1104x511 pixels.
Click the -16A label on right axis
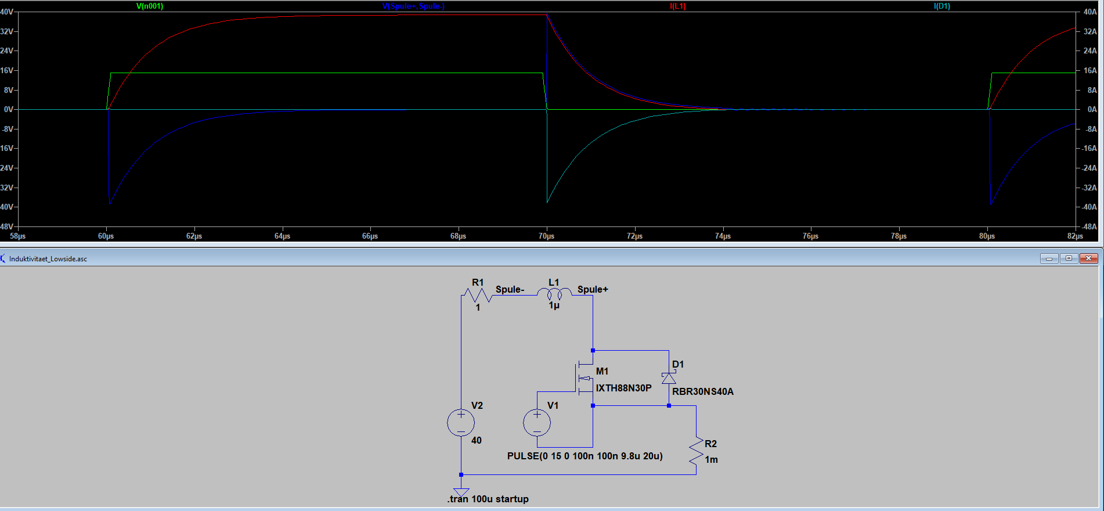tap(1089, 149)
